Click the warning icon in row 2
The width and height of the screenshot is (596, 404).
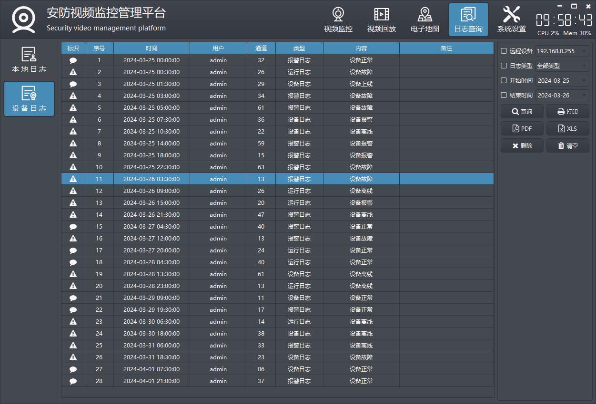[x=73, y=72]
